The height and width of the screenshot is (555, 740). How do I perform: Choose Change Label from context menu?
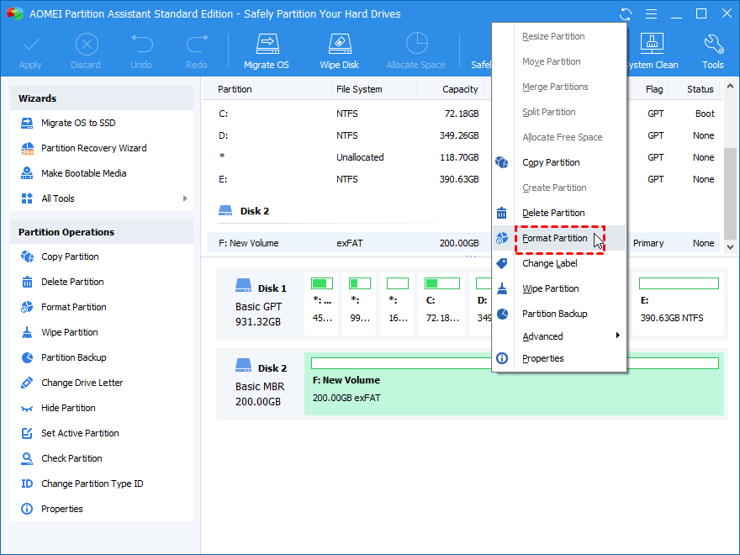coord(549,263)
